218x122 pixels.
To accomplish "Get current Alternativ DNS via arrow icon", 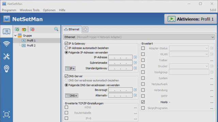I will [x=135, y=95].
